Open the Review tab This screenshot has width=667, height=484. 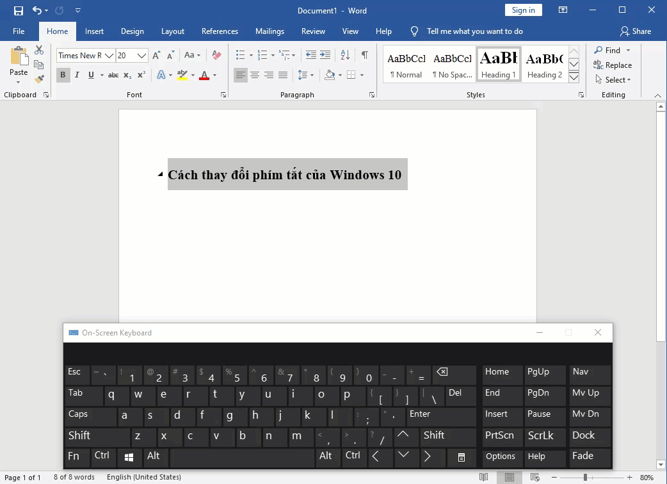click(313, 31)
